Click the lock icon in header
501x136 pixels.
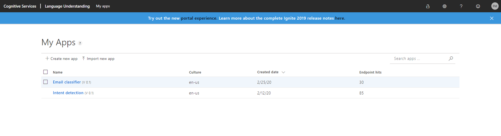428,6
